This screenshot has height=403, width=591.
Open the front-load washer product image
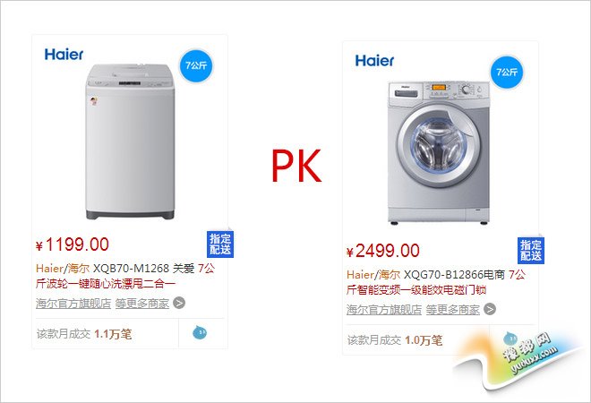439,152
